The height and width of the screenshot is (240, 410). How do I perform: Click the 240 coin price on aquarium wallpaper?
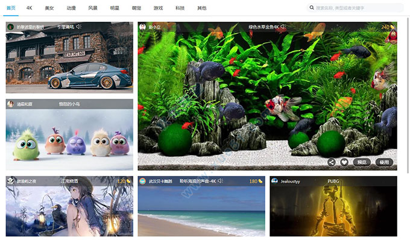(x=388, y=27)
